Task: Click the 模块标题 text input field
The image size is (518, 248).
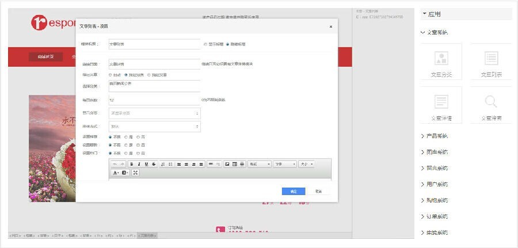Action: point(154,44)
